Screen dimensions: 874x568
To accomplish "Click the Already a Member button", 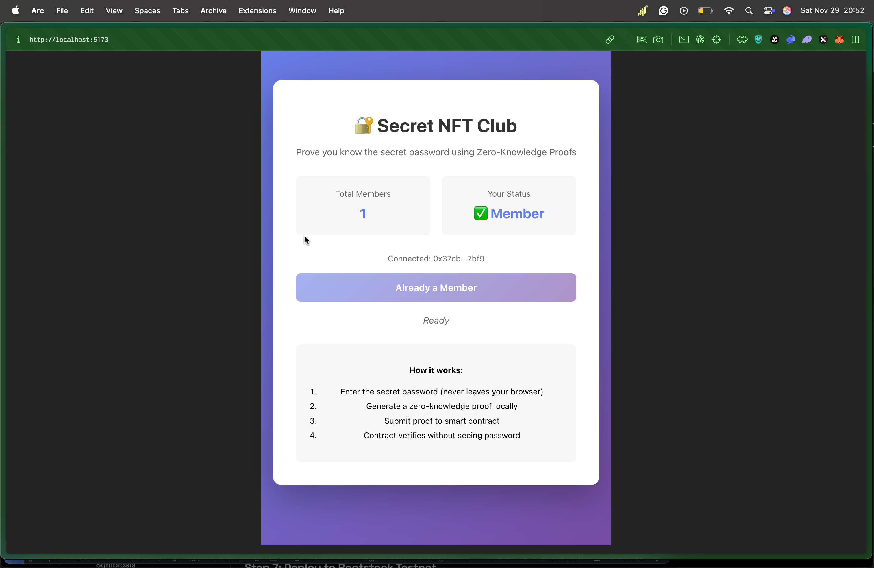I will [436, 288].
